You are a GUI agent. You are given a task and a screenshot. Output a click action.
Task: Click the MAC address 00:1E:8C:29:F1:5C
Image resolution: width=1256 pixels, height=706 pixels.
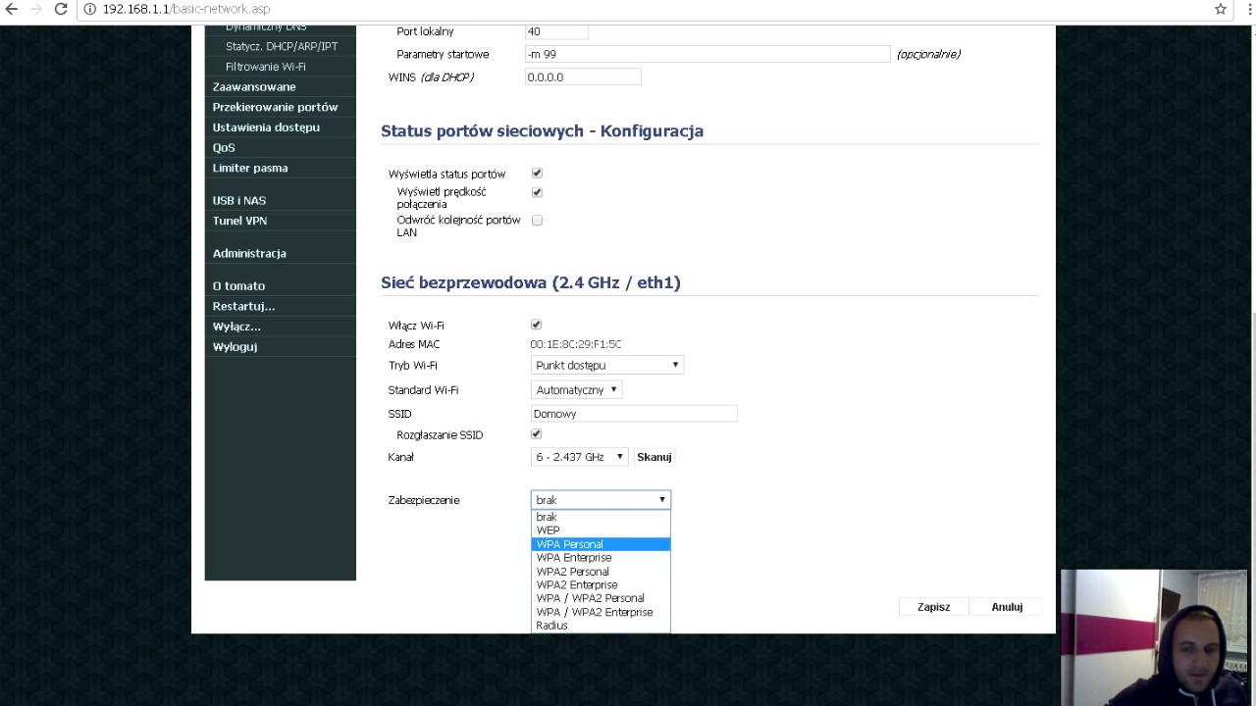coord(576,344)
